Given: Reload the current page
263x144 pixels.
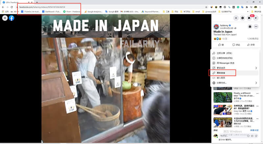Looking at the screenshot, I should click(12, 7).
